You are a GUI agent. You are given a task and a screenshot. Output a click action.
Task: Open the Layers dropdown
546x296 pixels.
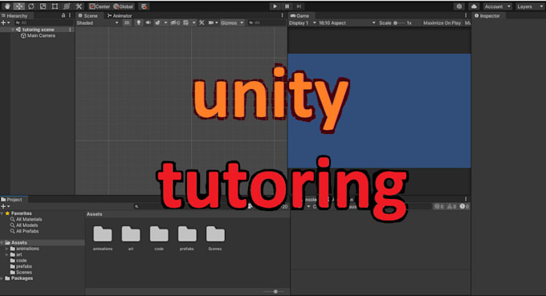coord(529,6)
